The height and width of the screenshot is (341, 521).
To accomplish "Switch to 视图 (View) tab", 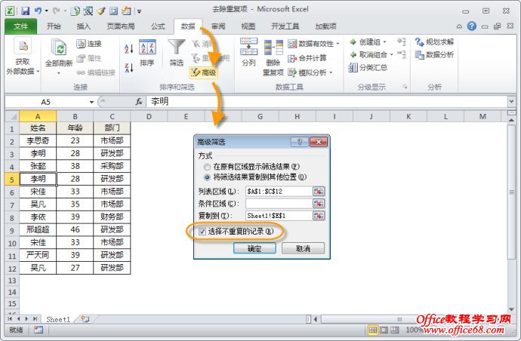I will tap(248, 26).
